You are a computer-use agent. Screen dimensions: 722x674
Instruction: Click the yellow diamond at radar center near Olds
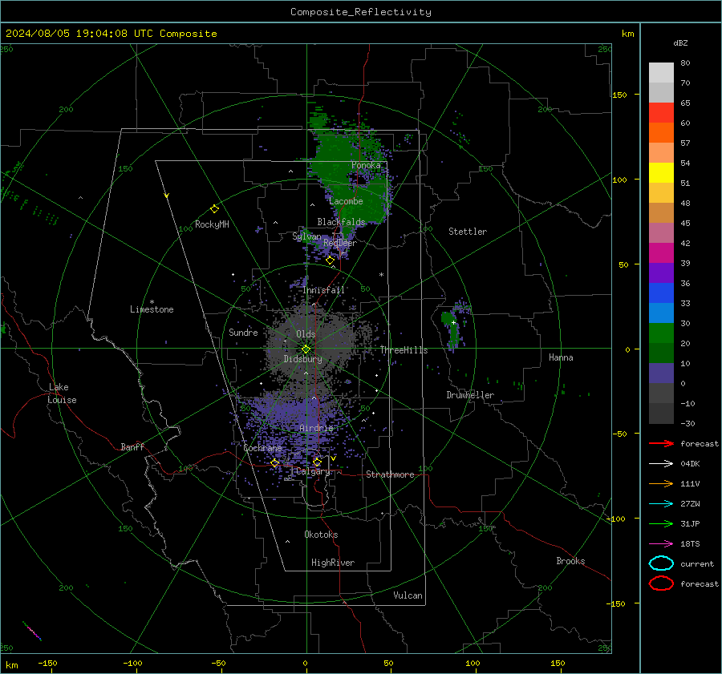click(306, 349)
